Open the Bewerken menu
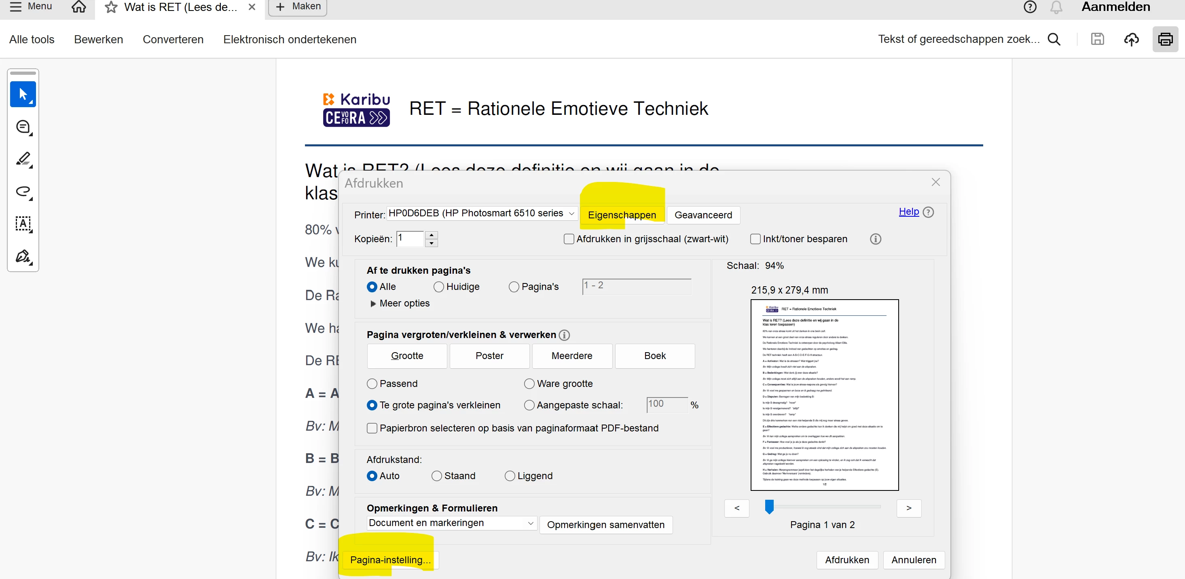Screen dimensions: 1185x579 click(98, 40)
